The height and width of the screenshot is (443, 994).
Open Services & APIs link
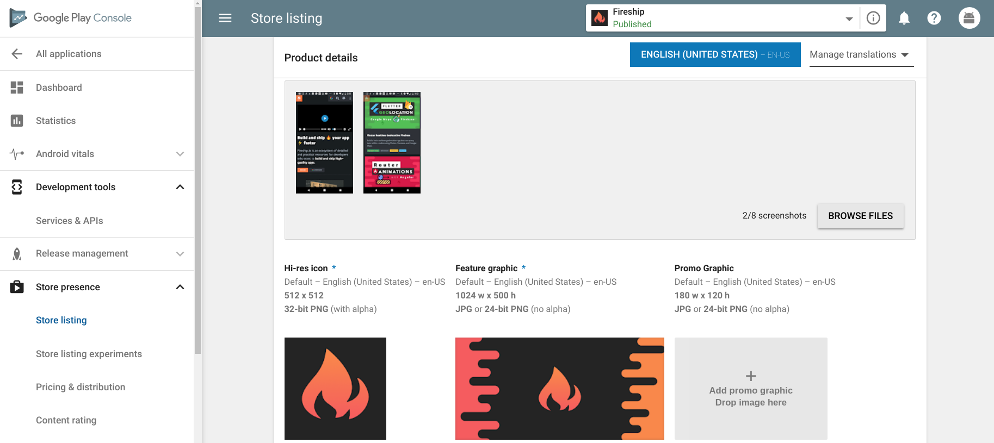click(69, 221)
